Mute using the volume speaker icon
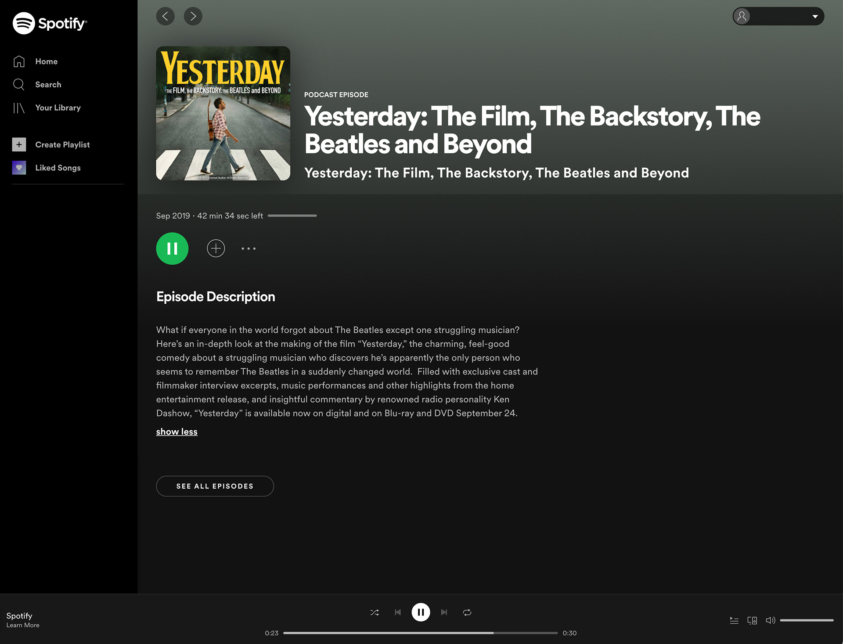 (x=770, y=620)
